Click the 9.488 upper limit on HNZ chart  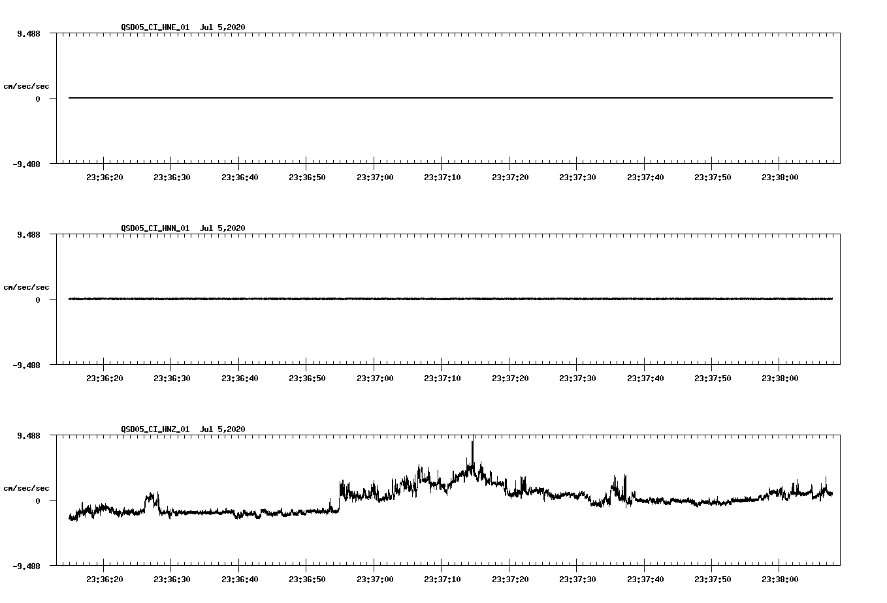[x=28, y=436]
